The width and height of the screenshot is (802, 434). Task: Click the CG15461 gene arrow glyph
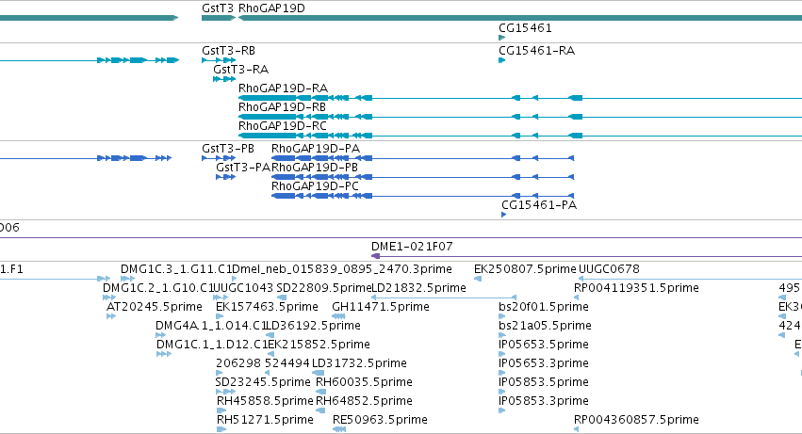click(x=501, y=38)
